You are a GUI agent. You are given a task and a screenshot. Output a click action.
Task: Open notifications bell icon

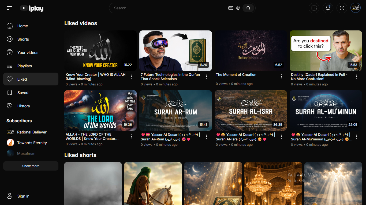(328, 8)
